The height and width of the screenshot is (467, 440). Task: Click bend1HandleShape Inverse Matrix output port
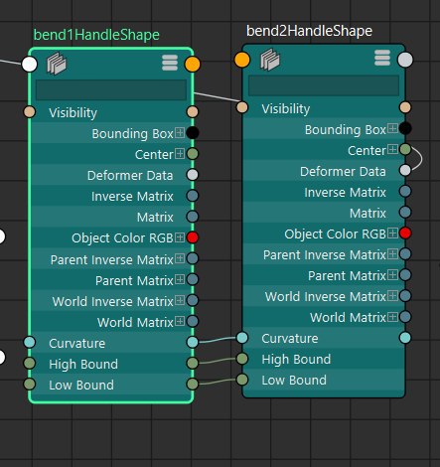[193, 196]
